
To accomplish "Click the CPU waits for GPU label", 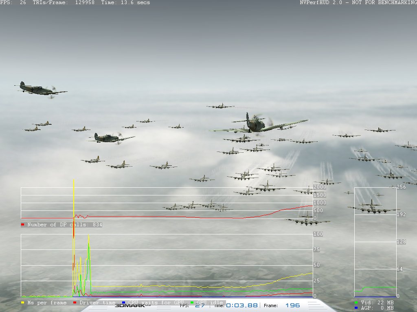I will coord(156,303).
